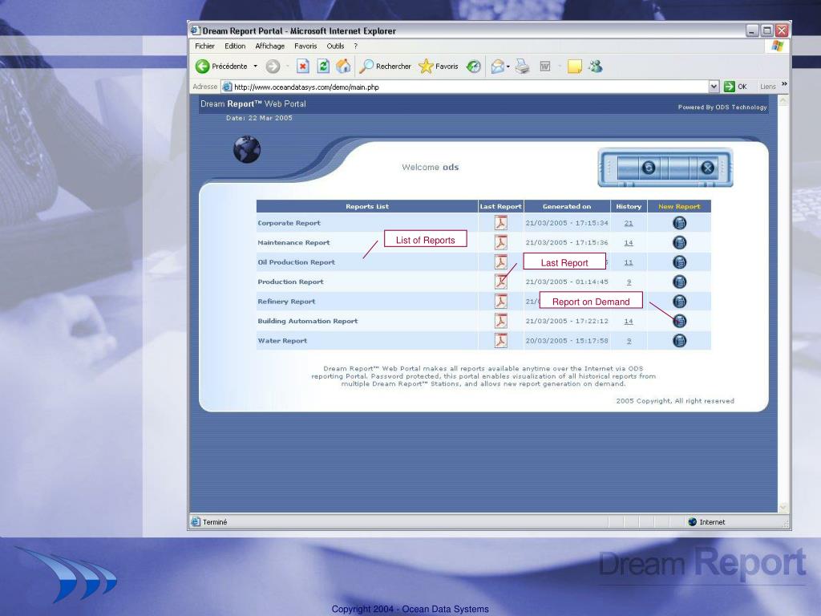
Task: Open Production Report history link
Action: pos(629,282)
